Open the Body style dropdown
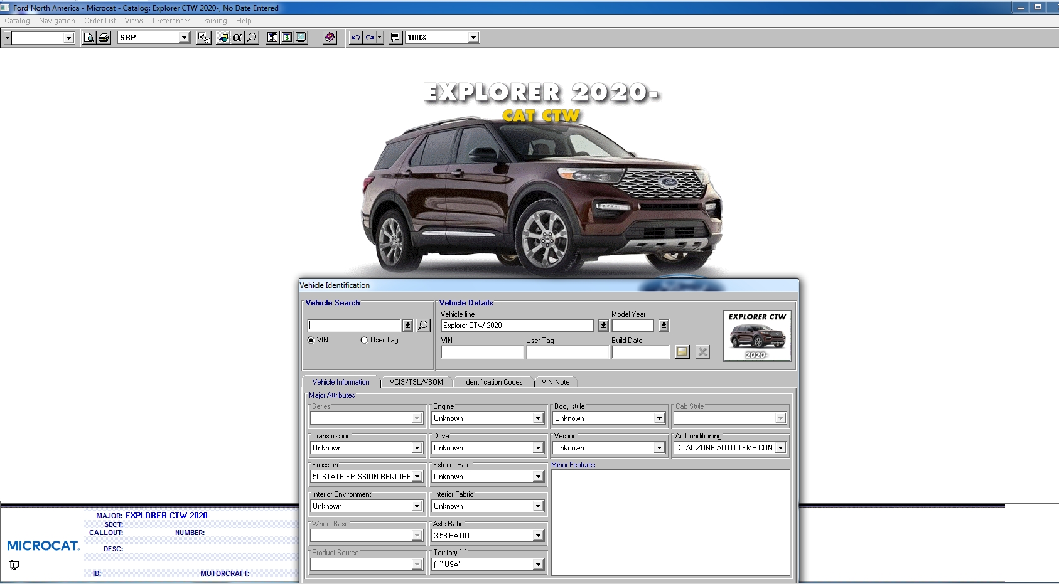1059x584 pixels. pyautogui.click(x=659, y=418)
